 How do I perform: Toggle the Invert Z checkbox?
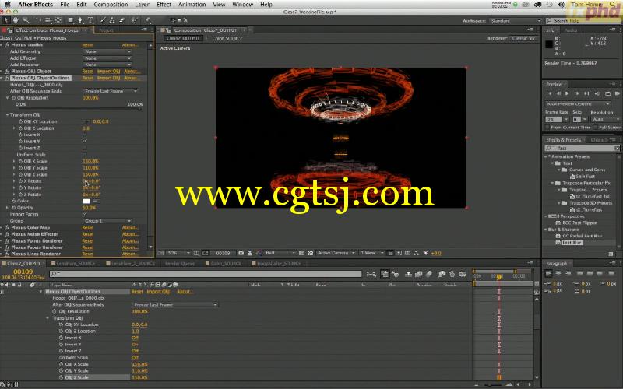pyautogui.click(x=85, y=148)
